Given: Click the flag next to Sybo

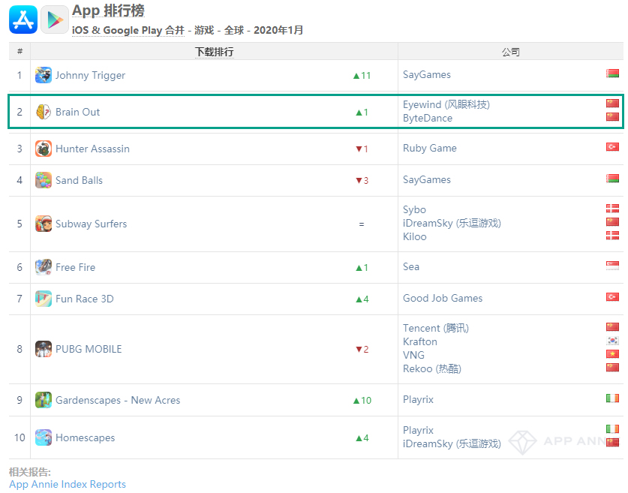Looking at the screenshot, I should [x=612, y=209].
